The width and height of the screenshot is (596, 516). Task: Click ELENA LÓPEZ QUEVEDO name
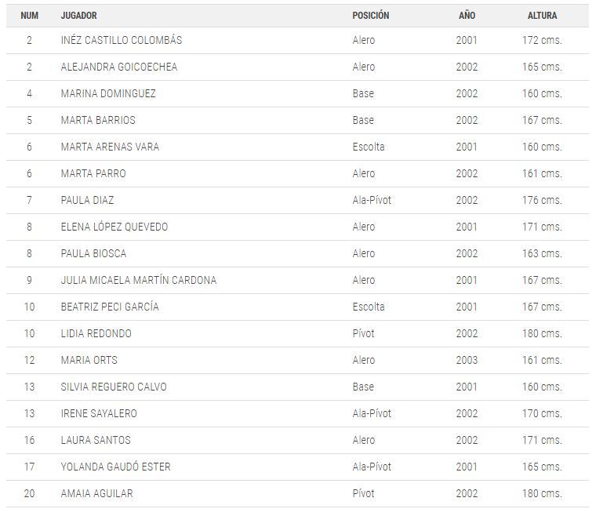click(114, 227)
